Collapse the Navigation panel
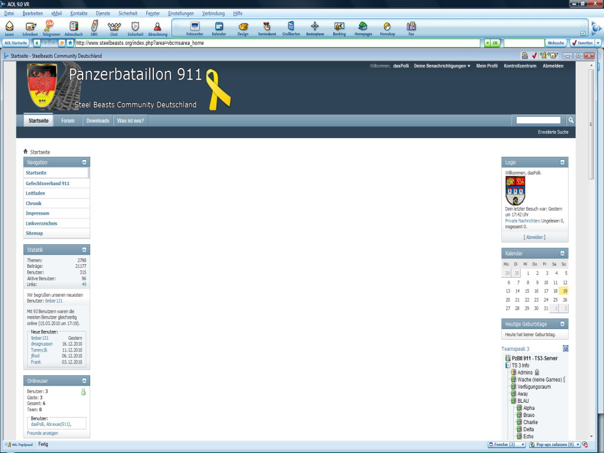Screen dimensions: 604x453 tap(84, 162)
